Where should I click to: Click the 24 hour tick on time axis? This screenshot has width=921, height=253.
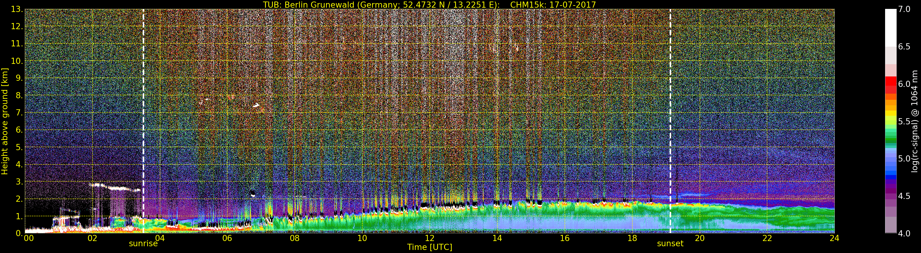(x=834, y=238)
